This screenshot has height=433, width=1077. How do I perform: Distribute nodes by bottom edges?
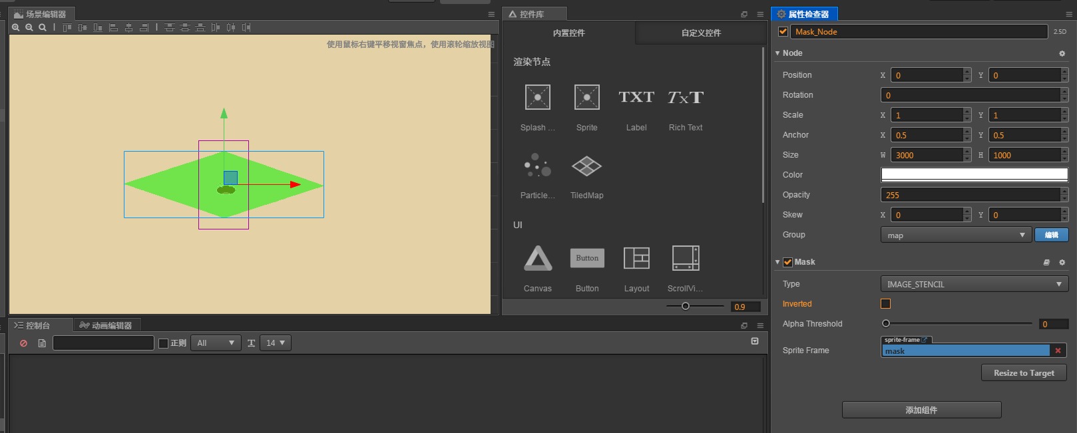point(200,27)
